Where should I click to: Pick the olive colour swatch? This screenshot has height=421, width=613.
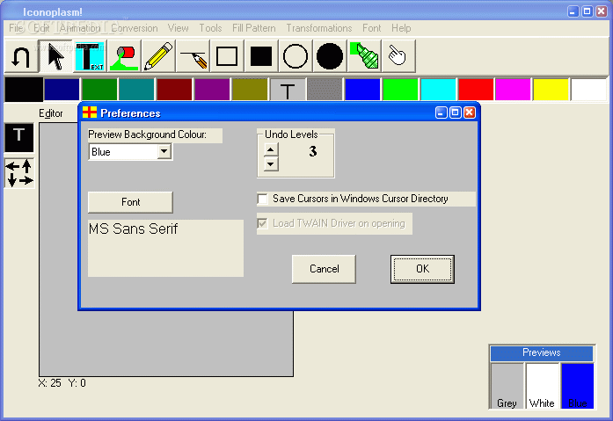(x=250, y=90)
